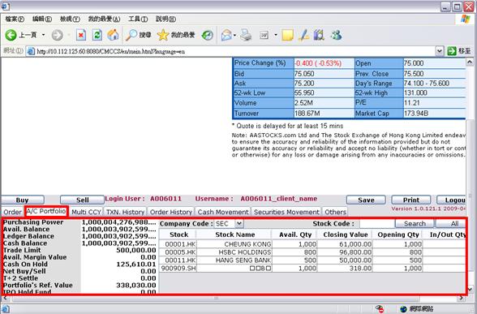This screenshot has height=314, width=477.
Task: Open the Mail icon dropdown arrow
Action: [x=234, y=36]
